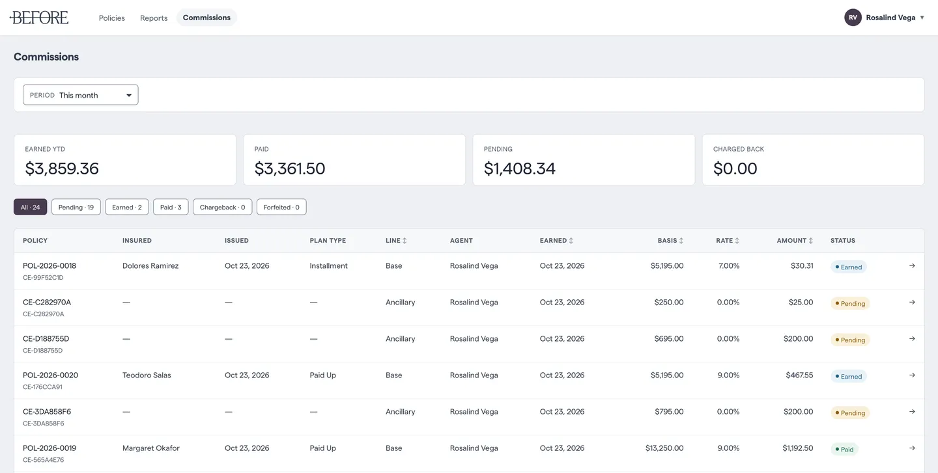Click the RV user avatar
This screenshot has height=473, width=938.
tap(853, 18)
